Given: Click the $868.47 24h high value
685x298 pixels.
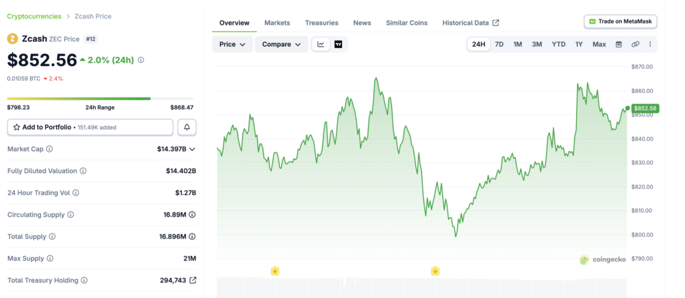Looking at the screenshot, I should [182, 108].
